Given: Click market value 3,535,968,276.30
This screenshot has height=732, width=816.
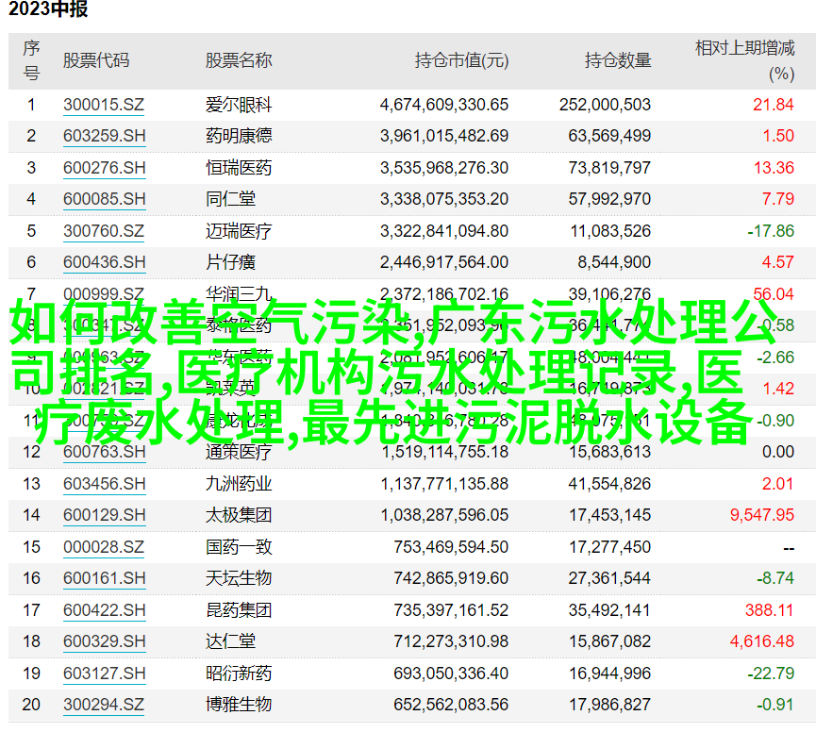Looking at the screenshot, I should click(444, 168).
